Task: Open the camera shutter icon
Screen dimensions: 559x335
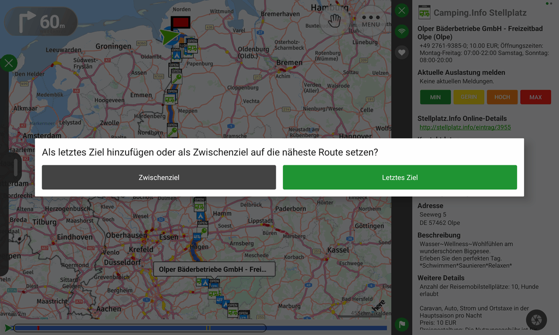Action: pyautogui.click(x=536, y=320)
